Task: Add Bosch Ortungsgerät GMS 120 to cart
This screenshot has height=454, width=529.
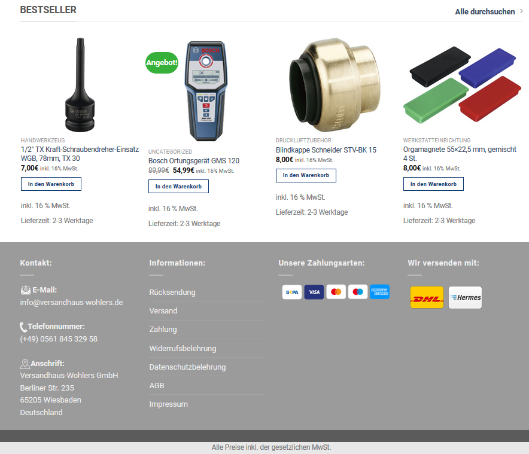Action: 178,187
